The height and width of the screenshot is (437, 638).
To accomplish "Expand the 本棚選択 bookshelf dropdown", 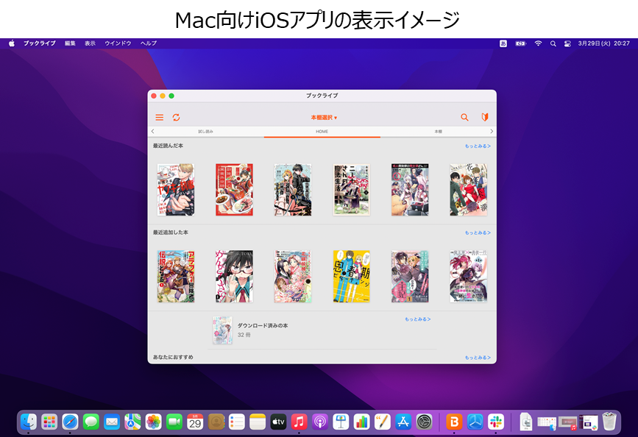I will coord(324,118).
